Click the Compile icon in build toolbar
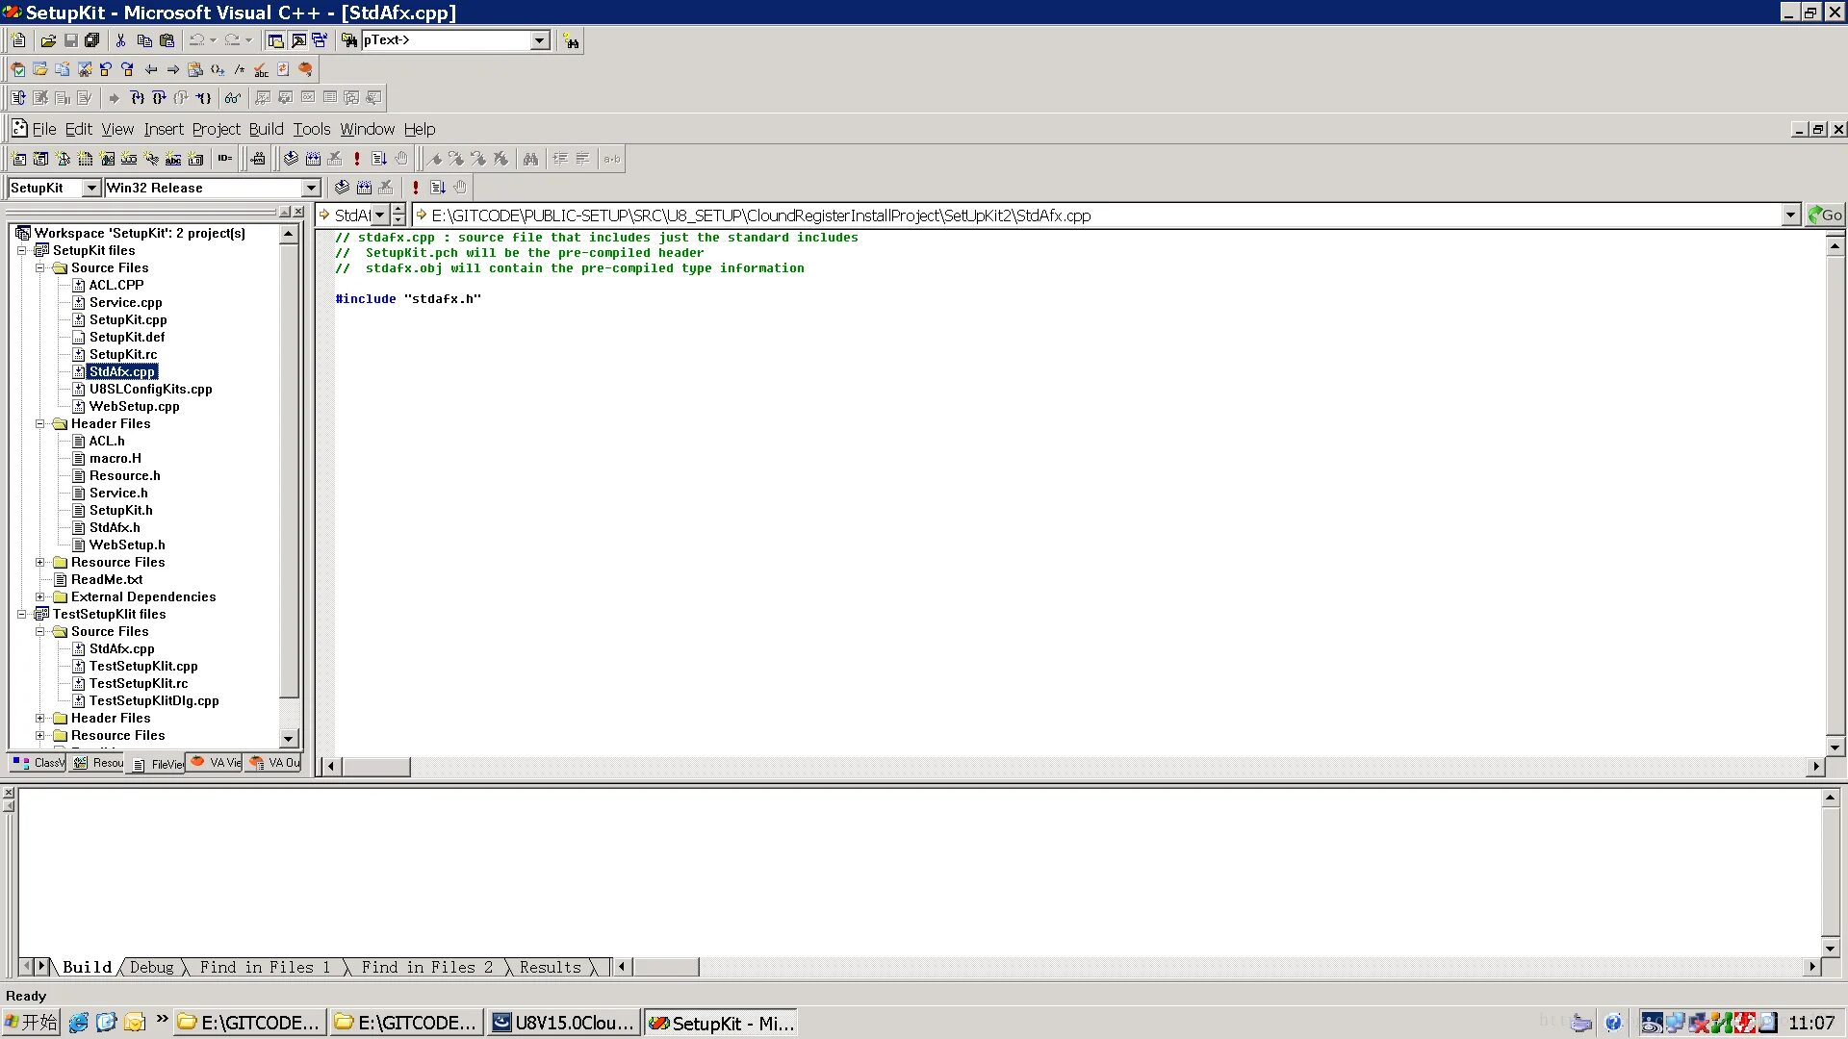 click(x=291, y=159)
